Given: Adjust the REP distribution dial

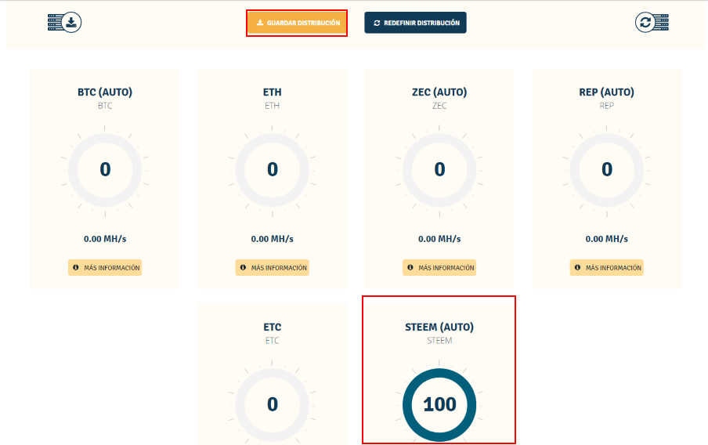Looking at the screenshot, I should [x=606, y=170].
